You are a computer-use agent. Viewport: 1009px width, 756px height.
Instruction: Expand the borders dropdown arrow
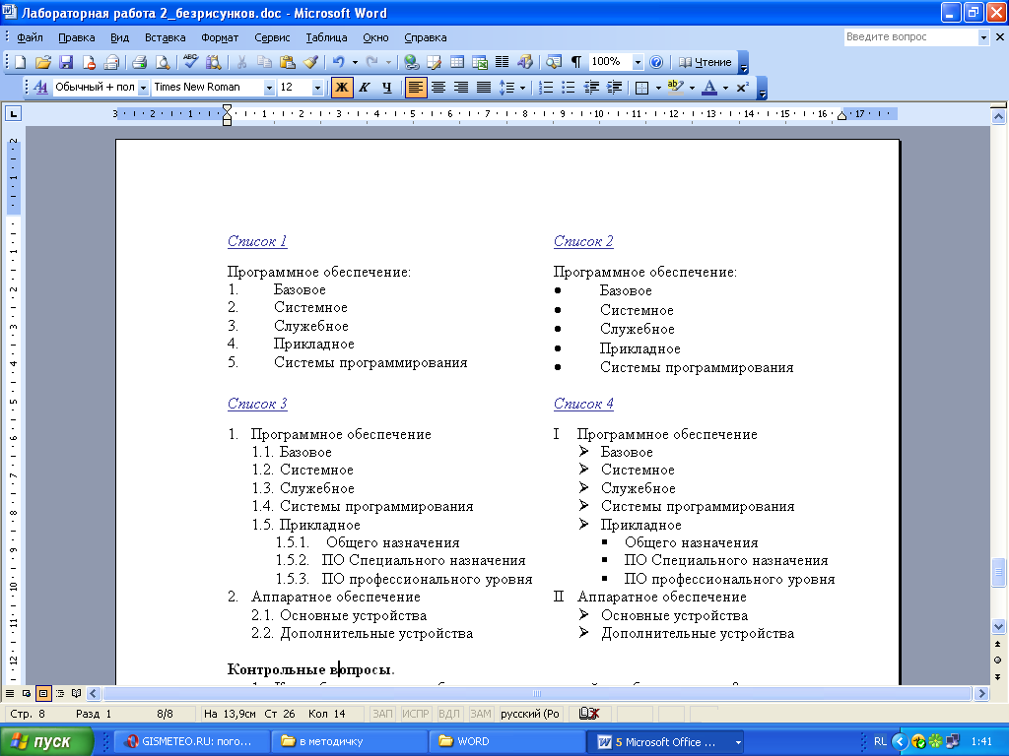point(658,88)
